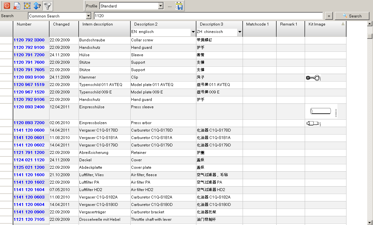Expand Description 3 language dropdown (ZH chinesisch)
This screenshot has height=225, width=373.
[x=240, y=32]
